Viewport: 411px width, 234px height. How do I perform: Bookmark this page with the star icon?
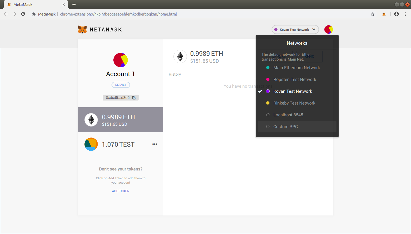coord(372,14)
